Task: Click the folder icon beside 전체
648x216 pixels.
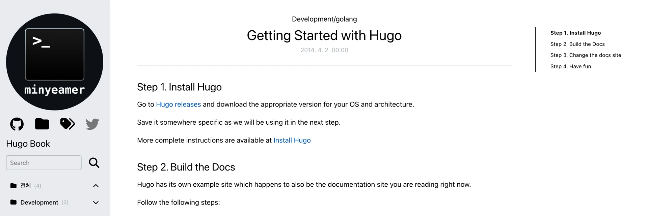Action: 13,186
